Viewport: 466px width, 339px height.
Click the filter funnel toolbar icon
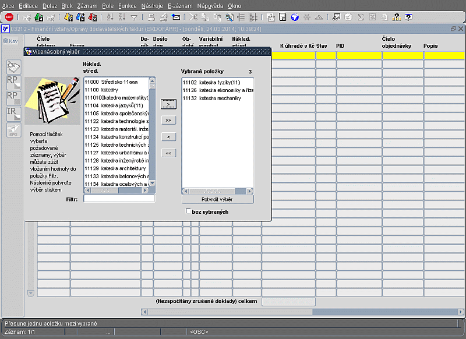134,17
